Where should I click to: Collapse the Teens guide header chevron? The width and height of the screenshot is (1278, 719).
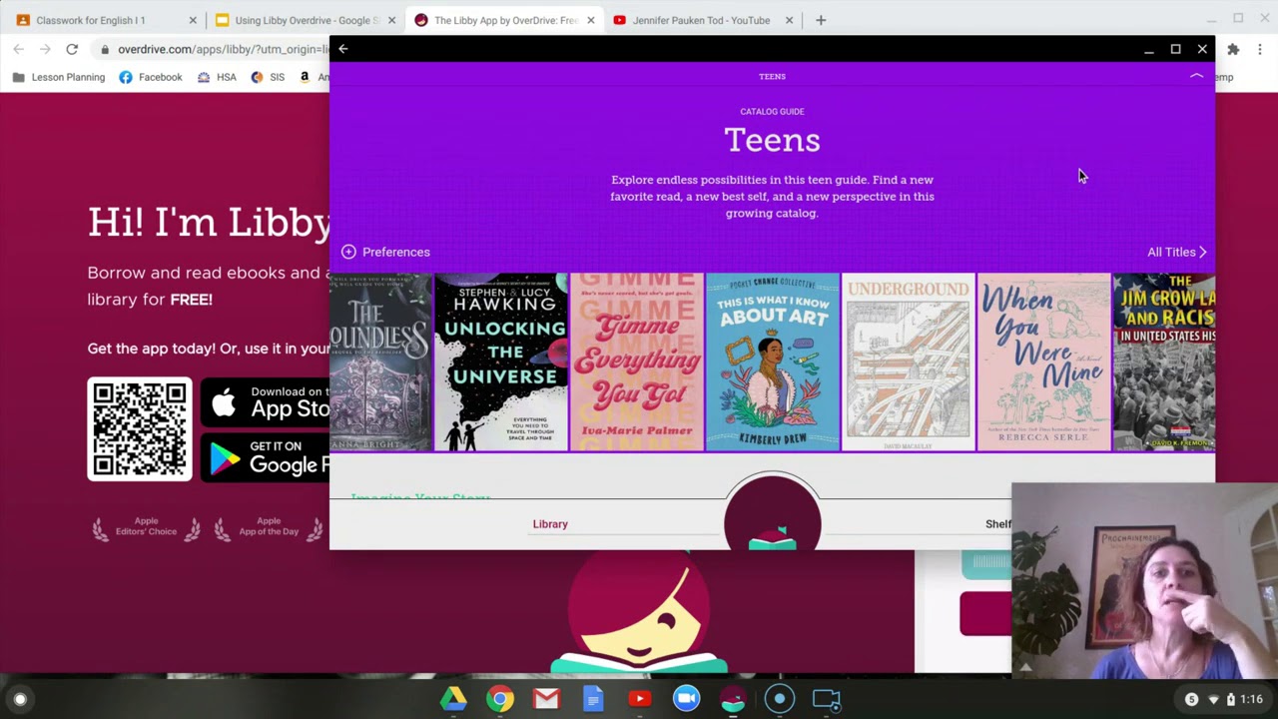click(1196, 77)
